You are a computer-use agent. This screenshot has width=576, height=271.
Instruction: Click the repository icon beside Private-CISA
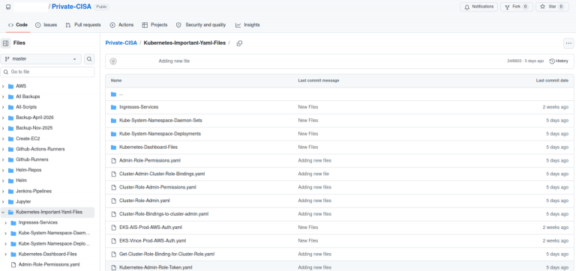8,7
